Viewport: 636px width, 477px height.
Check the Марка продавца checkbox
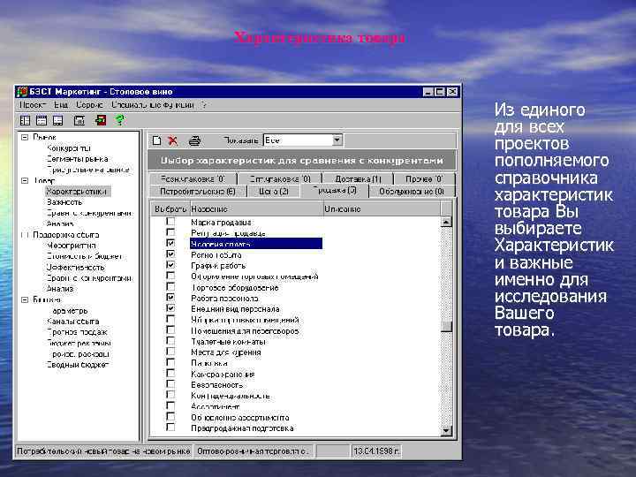[x=170, y=222]
